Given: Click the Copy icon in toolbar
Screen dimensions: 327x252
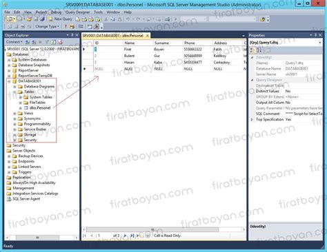Looking at the screenshot, I should click(112, 19).
